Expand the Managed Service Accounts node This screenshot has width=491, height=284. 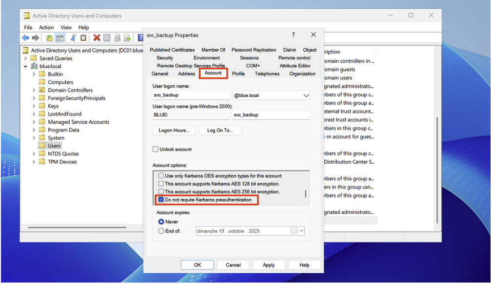click(34, 122)
